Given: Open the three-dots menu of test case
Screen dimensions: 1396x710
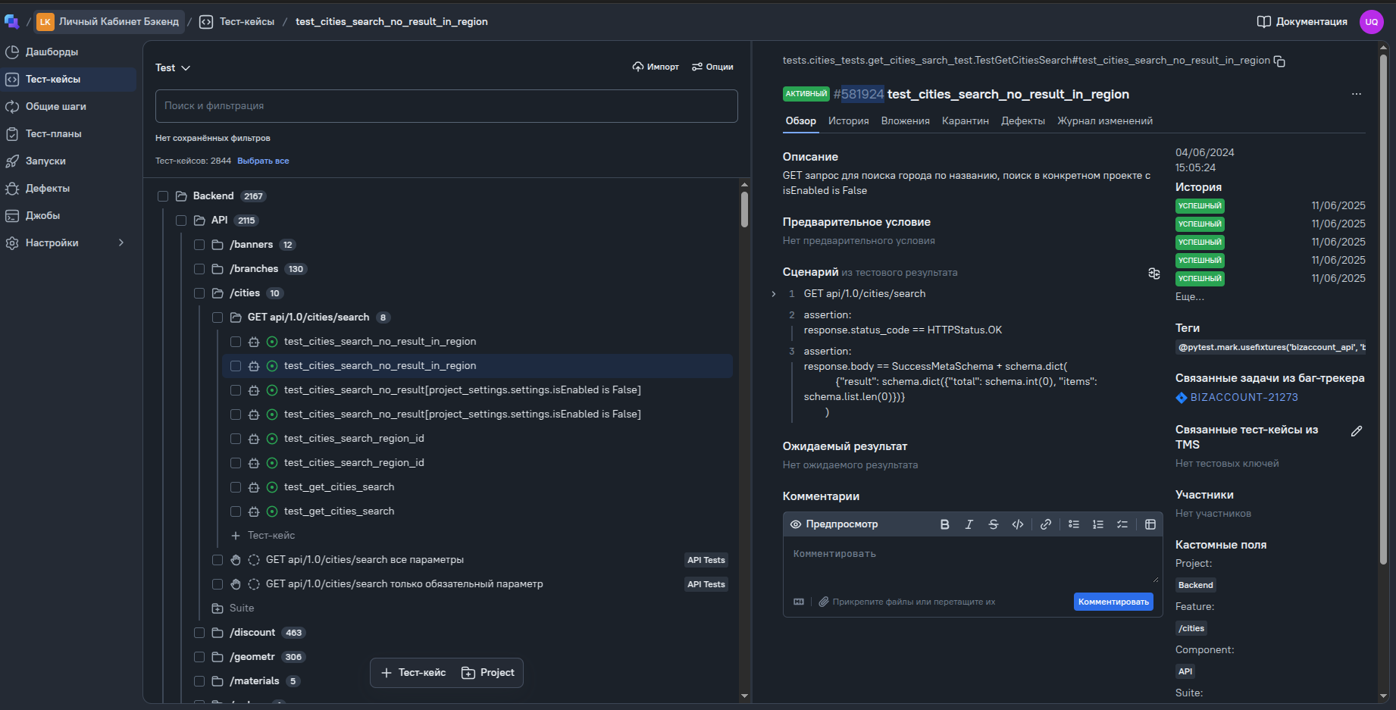Looking at the screenshot, I should point(1356,94).
